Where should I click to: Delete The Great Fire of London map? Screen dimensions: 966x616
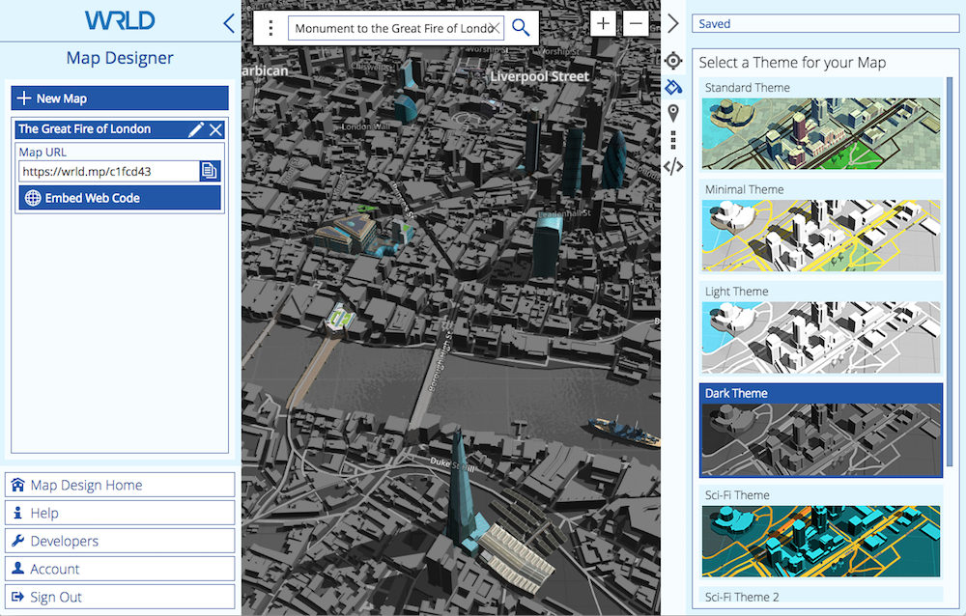(216, 129)
